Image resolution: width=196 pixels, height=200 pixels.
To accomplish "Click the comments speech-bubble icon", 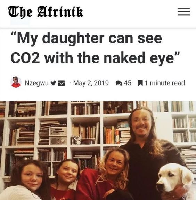I will (119, 83).
